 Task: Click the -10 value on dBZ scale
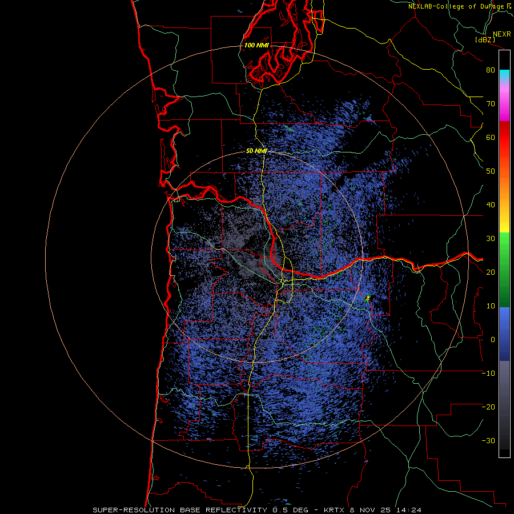click(x=488, y=374)
